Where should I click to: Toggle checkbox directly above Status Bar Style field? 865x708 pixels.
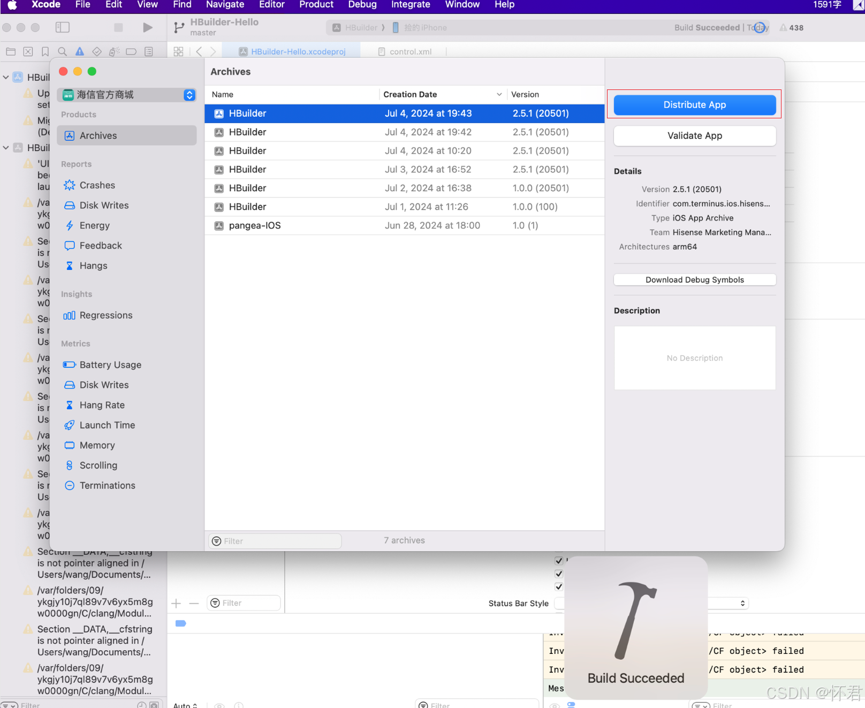[559, 586]
